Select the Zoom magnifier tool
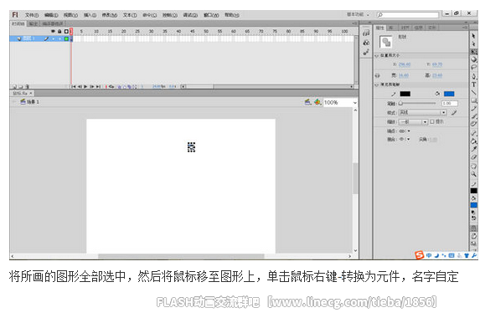Image resolution: width=480 pixels, height=318 pixels. coord(473,174)
